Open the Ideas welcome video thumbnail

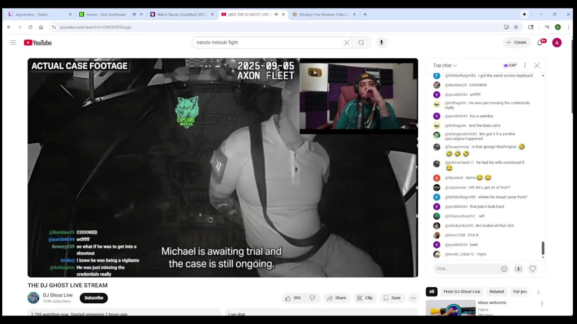coord(450,308)
